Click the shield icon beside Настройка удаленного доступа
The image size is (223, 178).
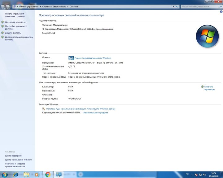coord(2,26)
